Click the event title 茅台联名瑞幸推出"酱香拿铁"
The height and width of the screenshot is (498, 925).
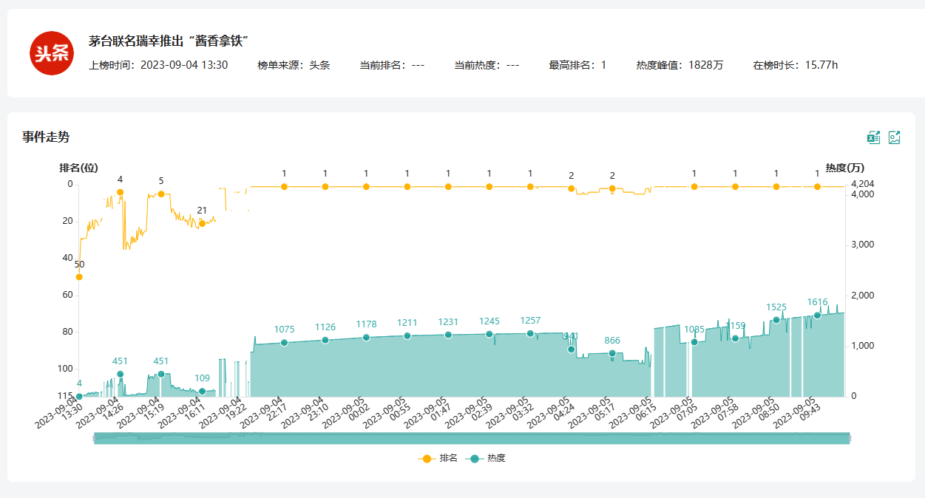(x=168, y=41)
